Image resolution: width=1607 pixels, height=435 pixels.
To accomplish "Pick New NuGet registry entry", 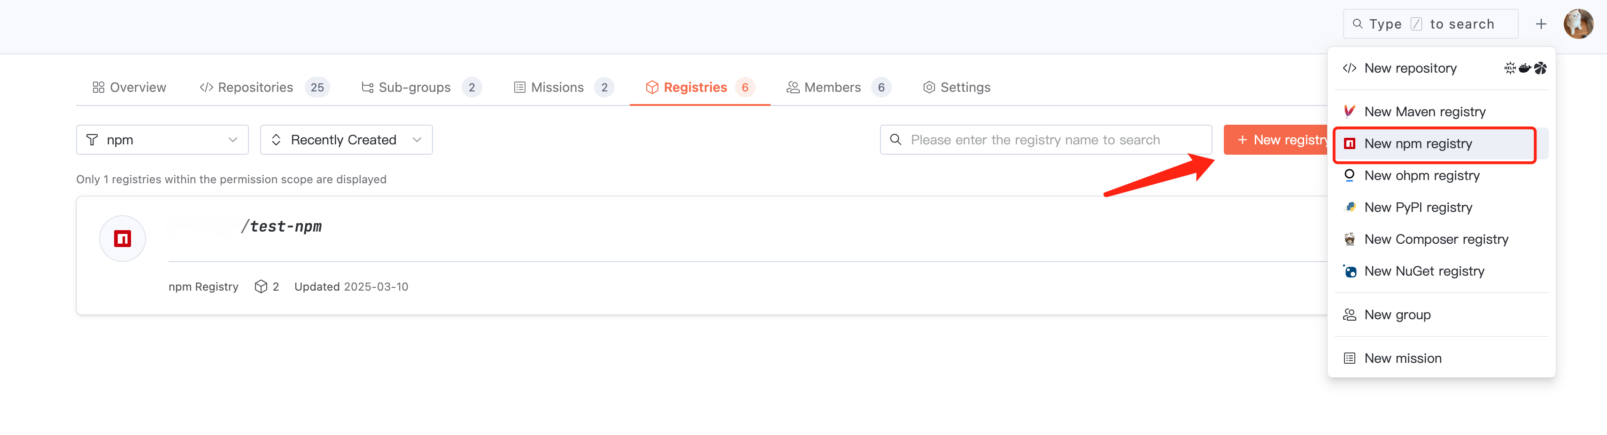I will [x=1423, y=271].
